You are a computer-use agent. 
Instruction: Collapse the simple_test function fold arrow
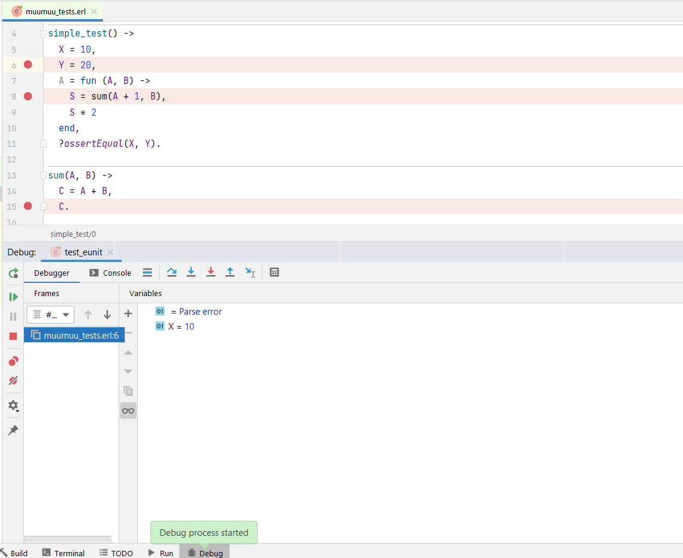coord(42,33)
